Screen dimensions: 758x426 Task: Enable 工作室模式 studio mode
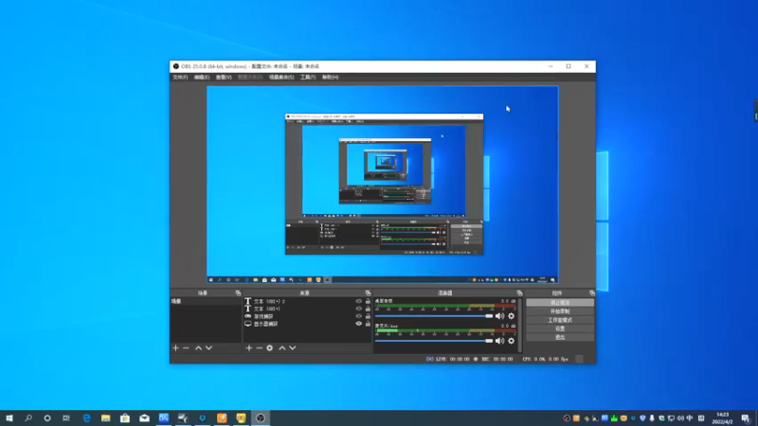[x=560, y=320]
